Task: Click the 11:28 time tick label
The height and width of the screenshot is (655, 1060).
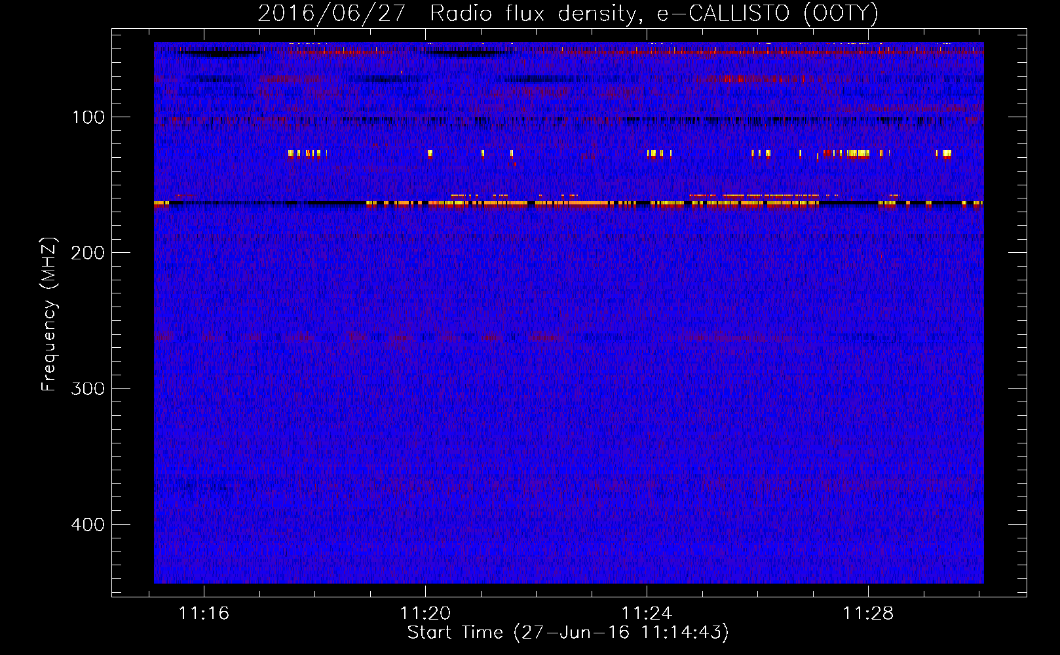Action: click(x=868, y=614)
